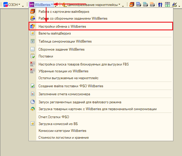Image resolution: width=182 pixels, height=156 pixels.
Task: Click the grid icon for Таблица синхронизации WildBerries
Action: [33, 41]
